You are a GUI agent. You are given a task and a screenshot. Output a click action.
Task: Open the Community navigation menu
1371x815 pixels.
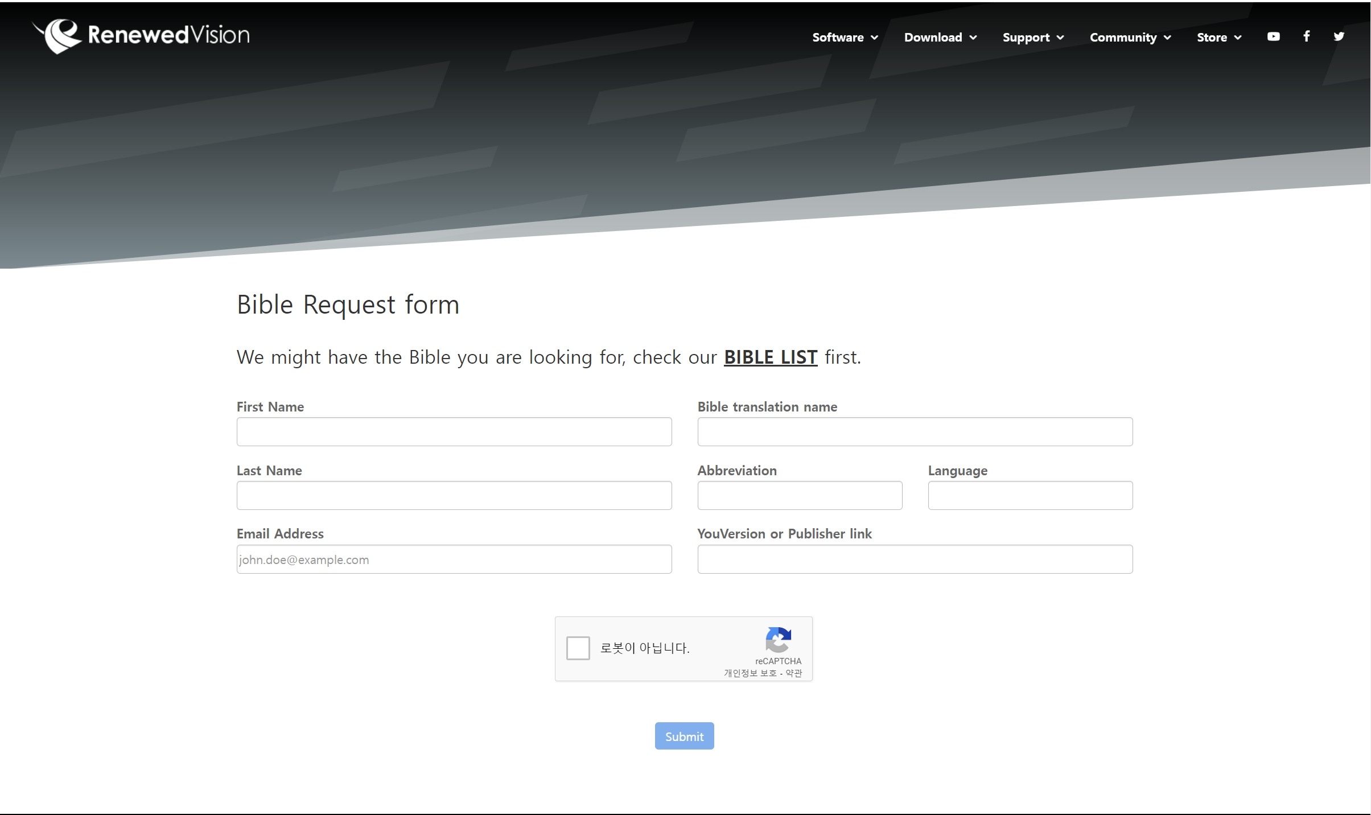click(1130, 38)
